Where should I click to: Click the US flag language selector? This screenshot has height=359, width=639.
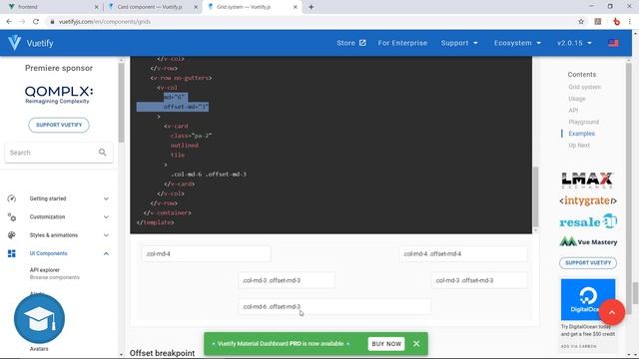(613, 43)
